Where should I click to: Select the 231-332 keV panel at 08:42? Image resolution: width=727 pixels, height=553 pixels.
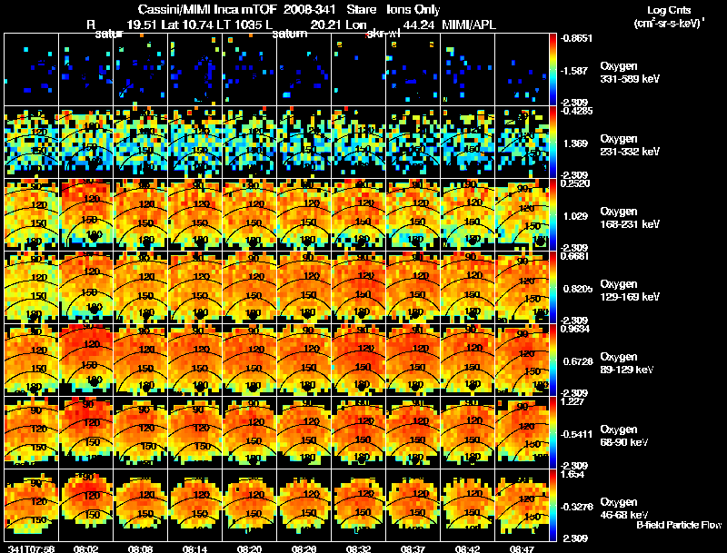[467, 143]
